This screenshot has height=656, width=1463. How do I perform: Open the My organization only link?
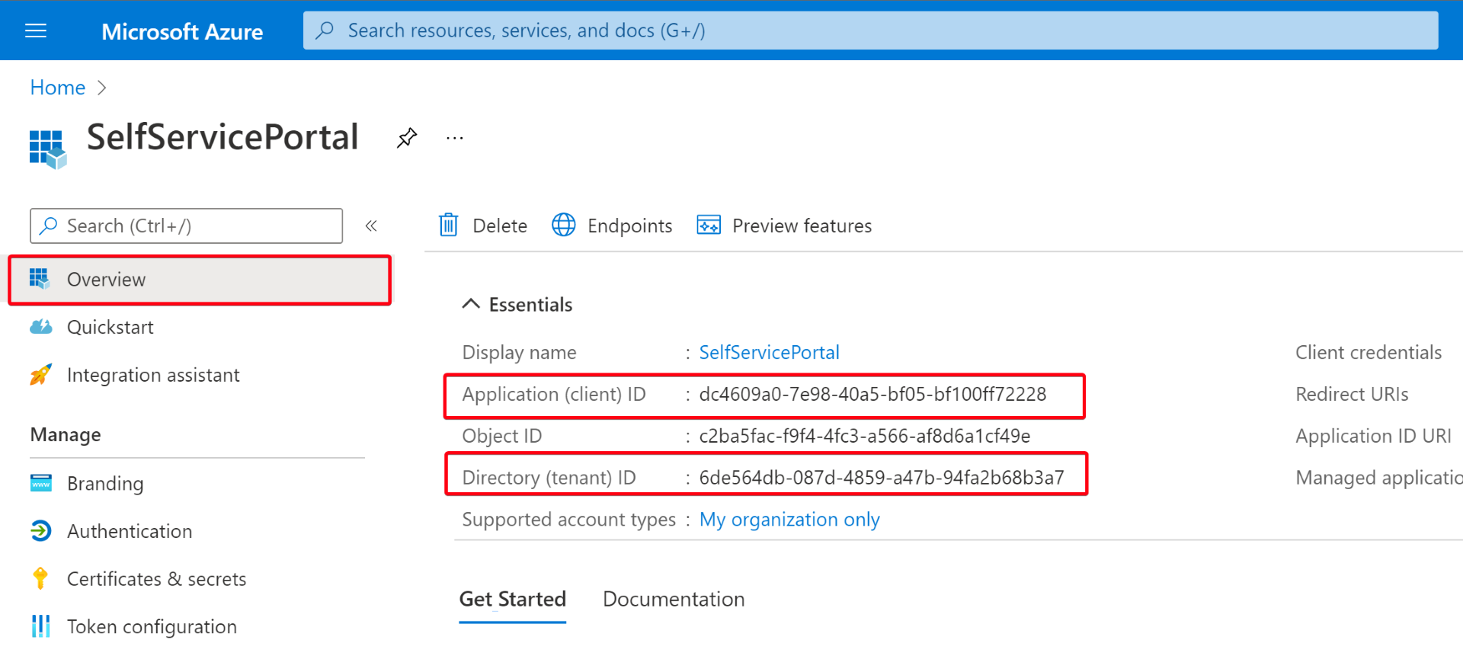click(x=789, y=520)
